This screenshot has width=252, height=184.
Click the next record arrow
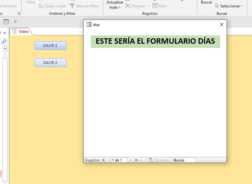click(x=131, y=160)
